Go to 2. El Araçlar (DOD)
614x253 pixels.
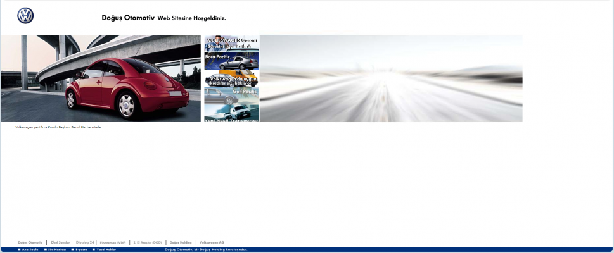coord(147,242)
